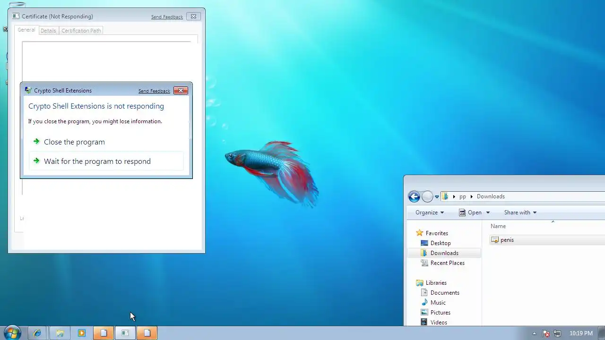
Task: Click Send Feedback in Crypto Shell Extensions dialog
Action: 154,91
